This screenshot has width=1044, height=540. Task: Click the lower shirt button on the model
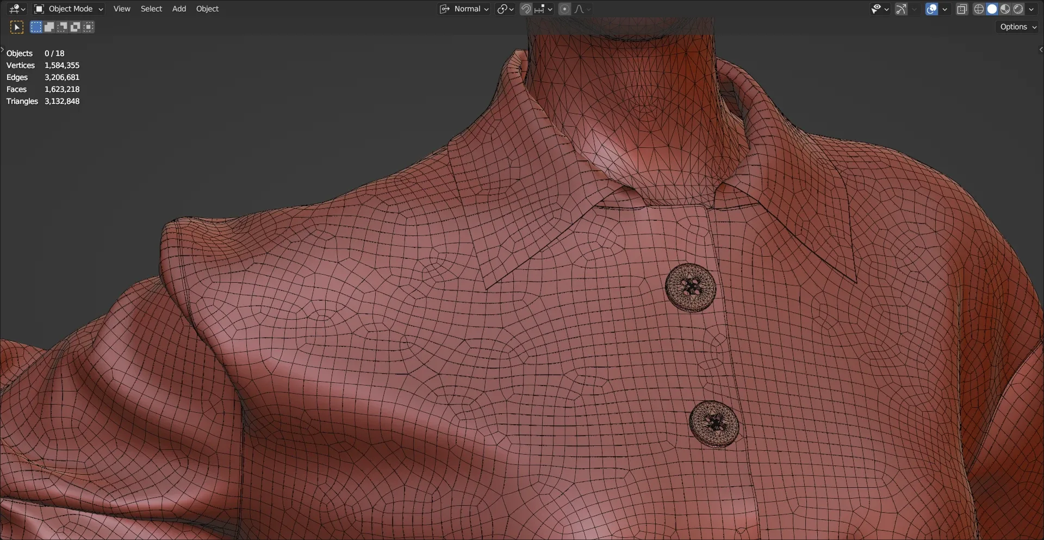714,424
